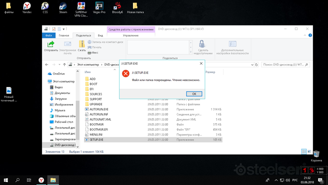Open Task View on taskbar
The image size is (328, 185).
pos(29,180)
